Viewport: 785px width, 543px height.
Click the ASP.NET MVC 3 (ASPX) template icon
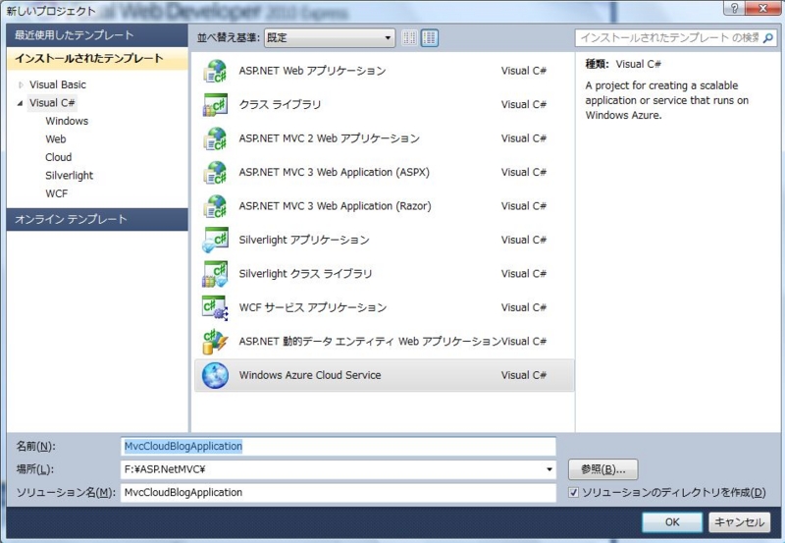pyautogui.click(x=215, y=172)
